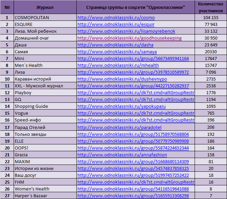Select the '1095' participants value
227x199 pixels.
pyautogui.click(x=211, y=106)
